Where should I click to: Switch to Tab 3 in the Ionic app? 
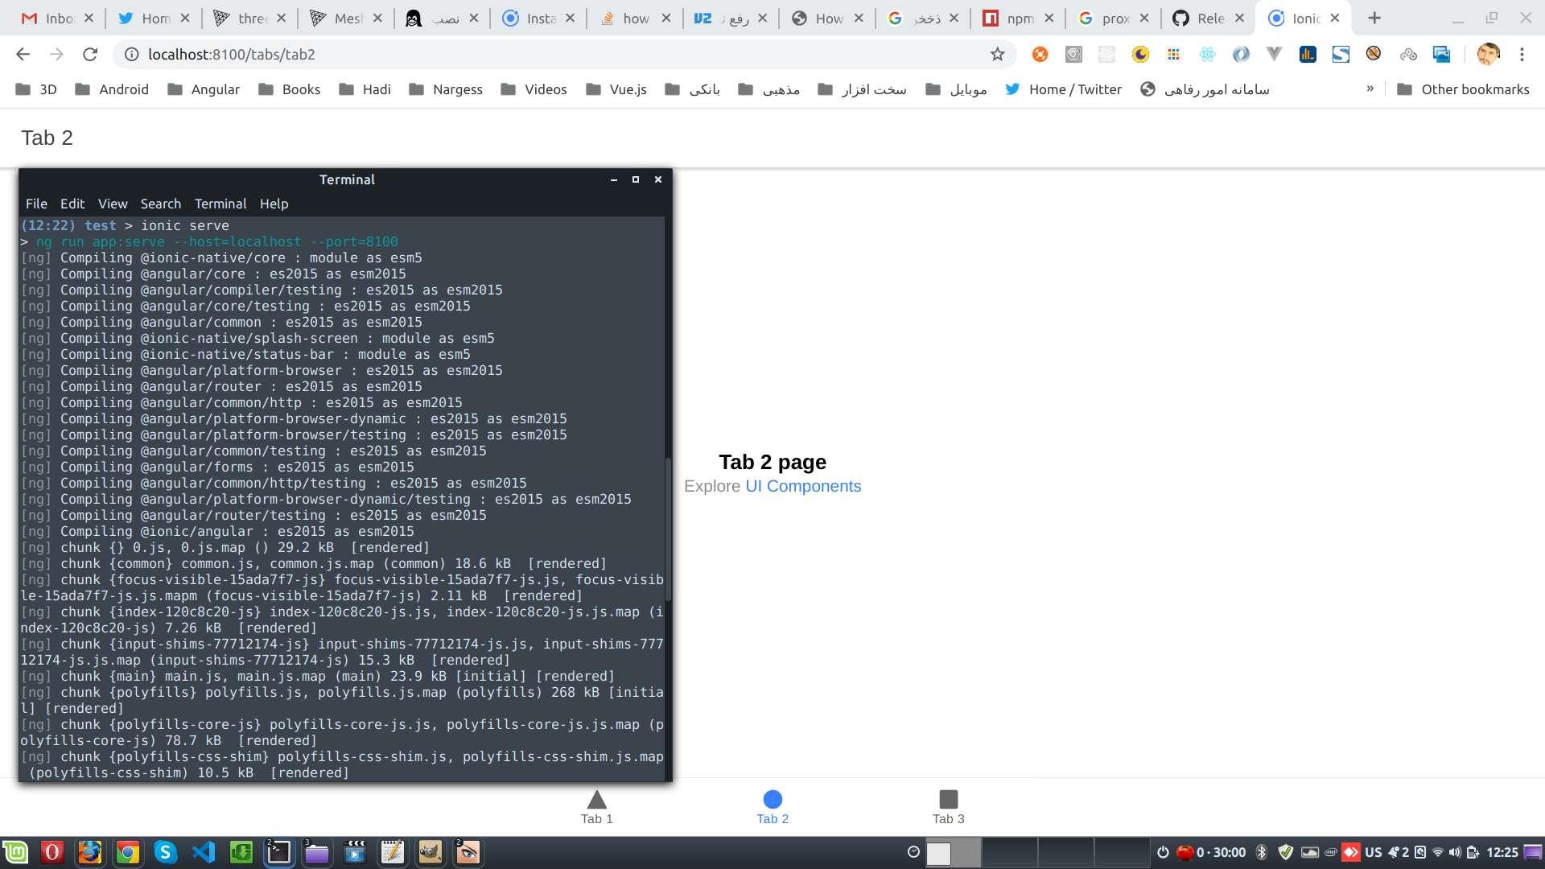click(x=949, y=807)
